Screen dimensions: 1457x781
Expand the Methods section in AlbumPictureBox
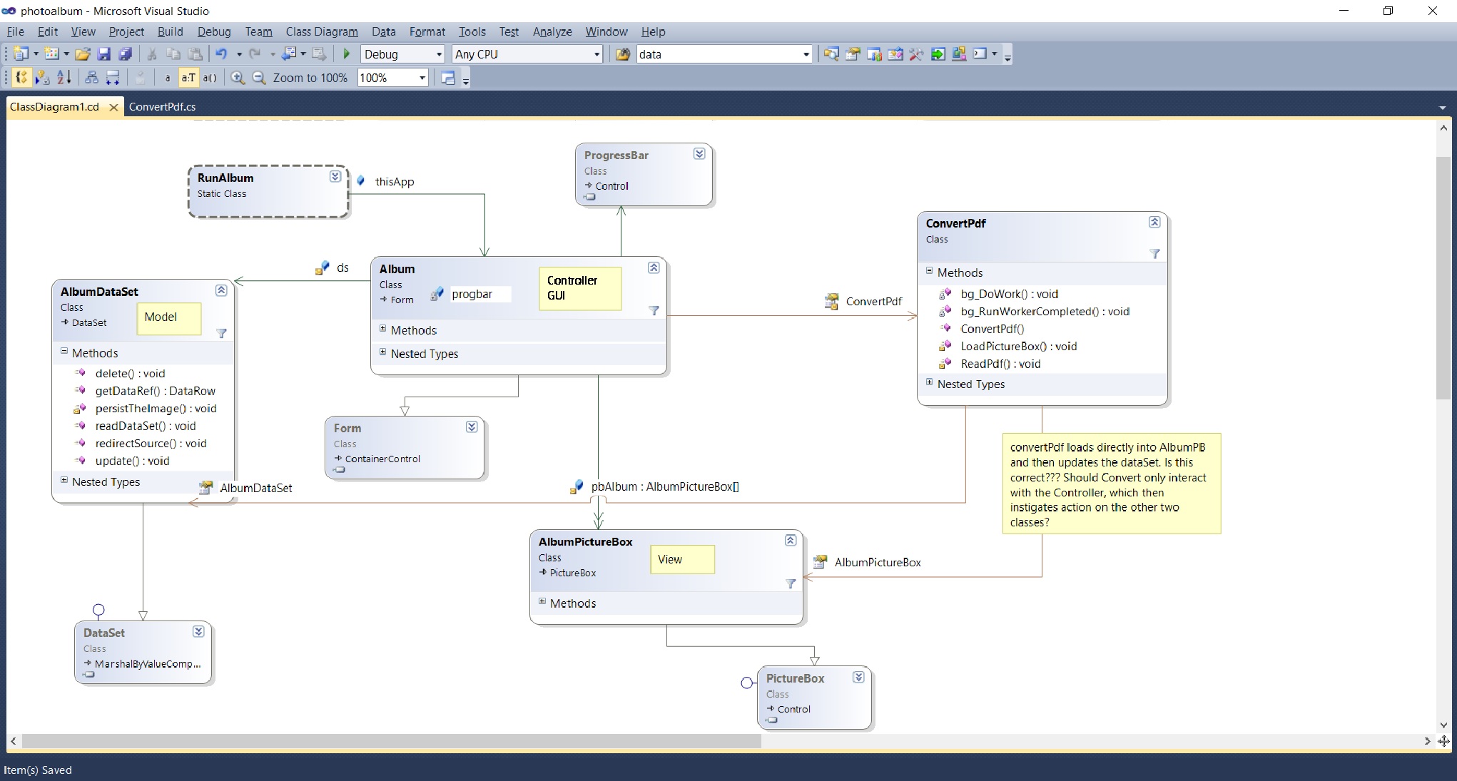click(x=542, y=602)
